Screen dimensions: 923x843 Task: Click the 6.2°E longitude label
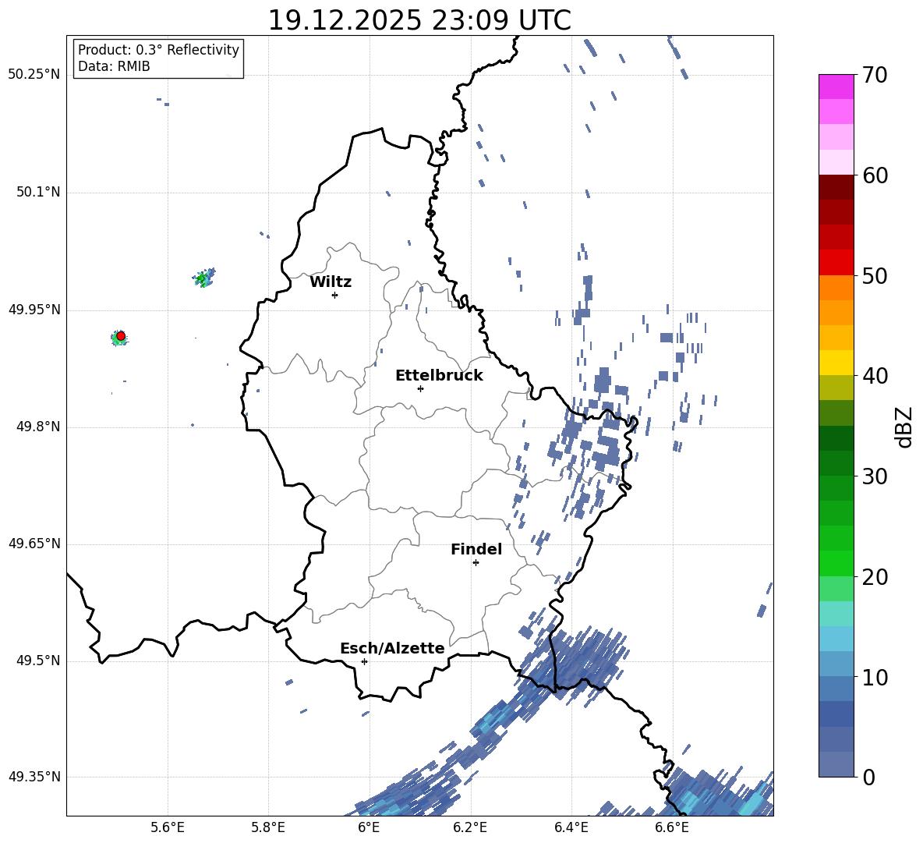tap(470, 827)
